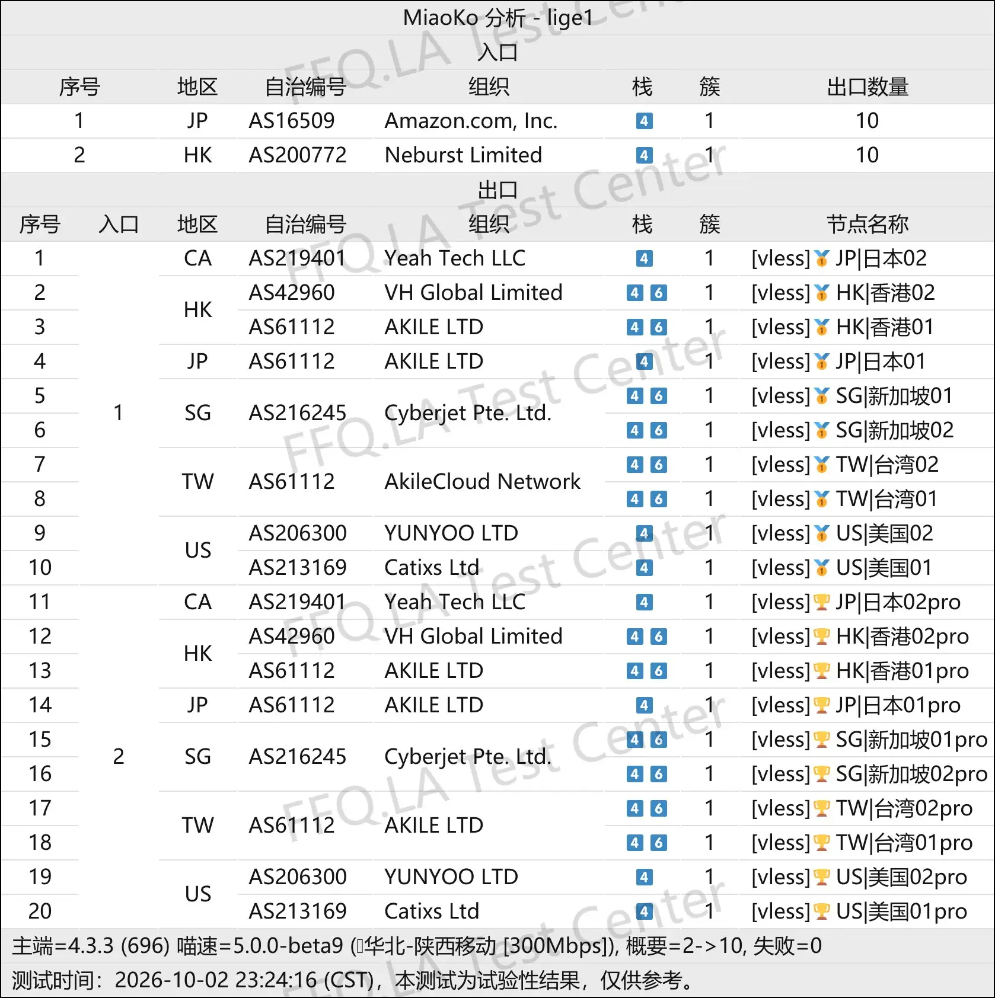995x998 pixels.
Task: Select the medal icon next to TW|台湾02
Action: click(822, 465)
